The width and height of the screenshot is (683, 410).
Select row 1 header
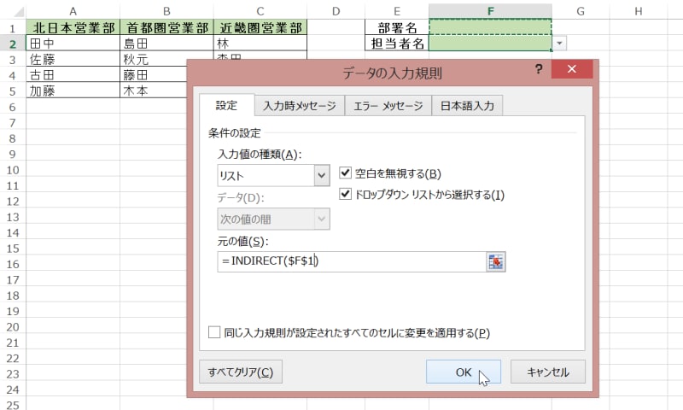pos(12,28)
